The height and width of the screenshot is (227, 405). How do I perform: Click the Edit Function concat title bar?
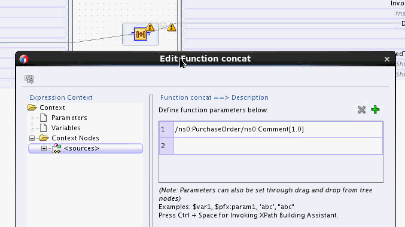[x=205, y=59]
